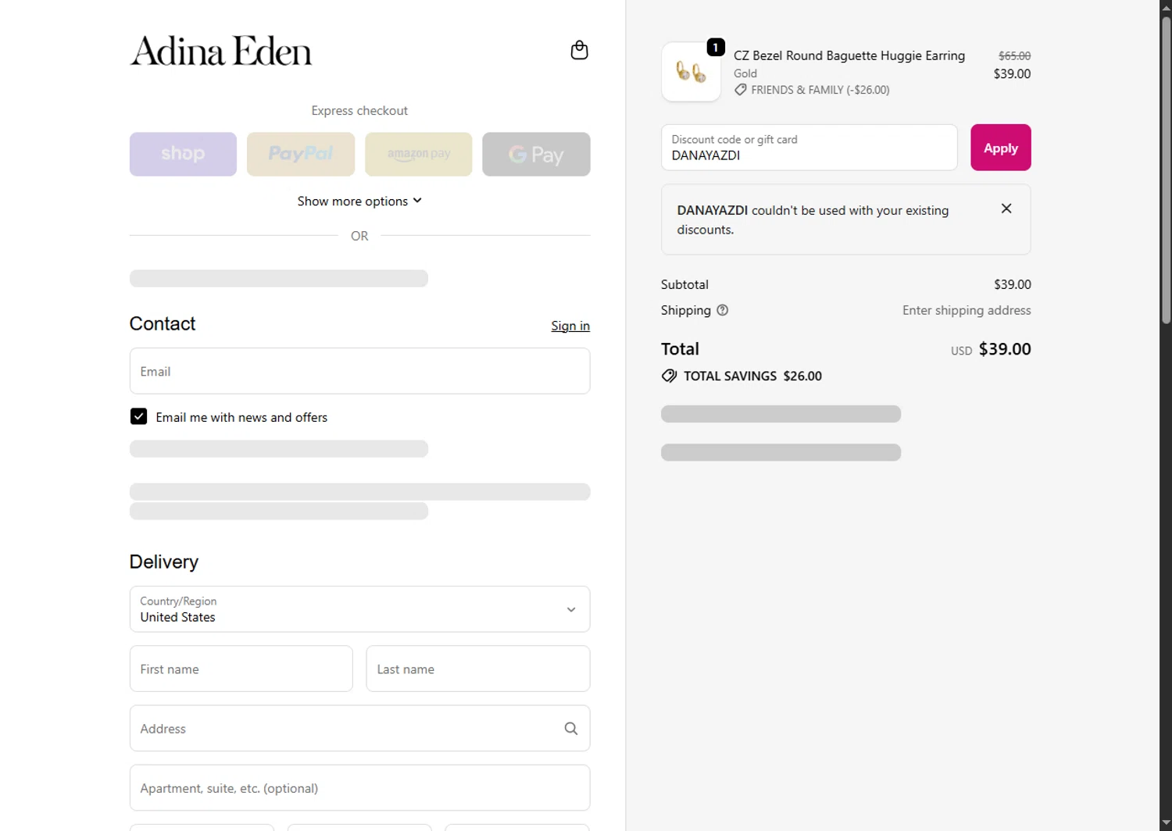Click the Address input field
1172x831 pixels.
[x=359, y=729]
